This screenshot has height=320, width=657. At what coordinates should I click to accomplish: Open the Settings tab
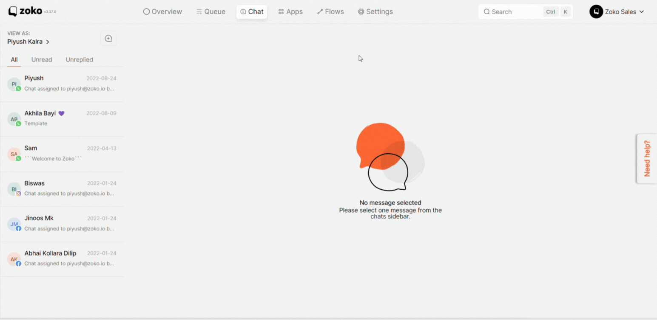(x=375, y=11)
